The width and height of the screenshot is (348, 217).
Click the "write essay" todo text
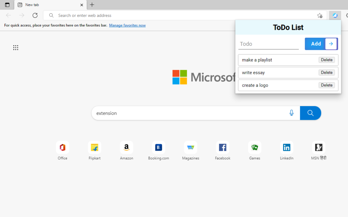[253, 73]
